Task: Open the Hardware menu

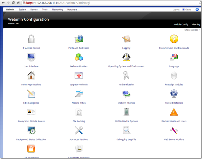Action: [72, 10]
